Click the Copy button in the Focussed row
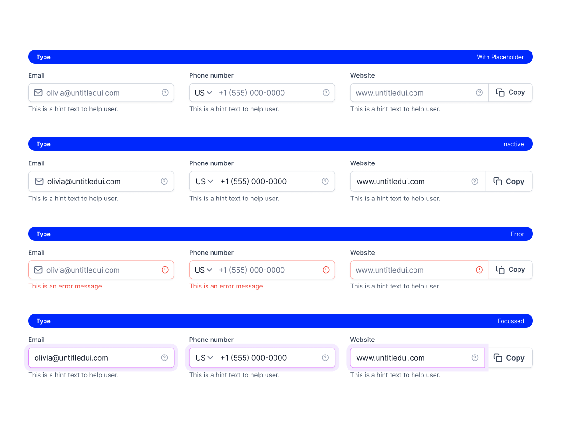The width and height of the screenshot is (562, 429). point(509,358)
